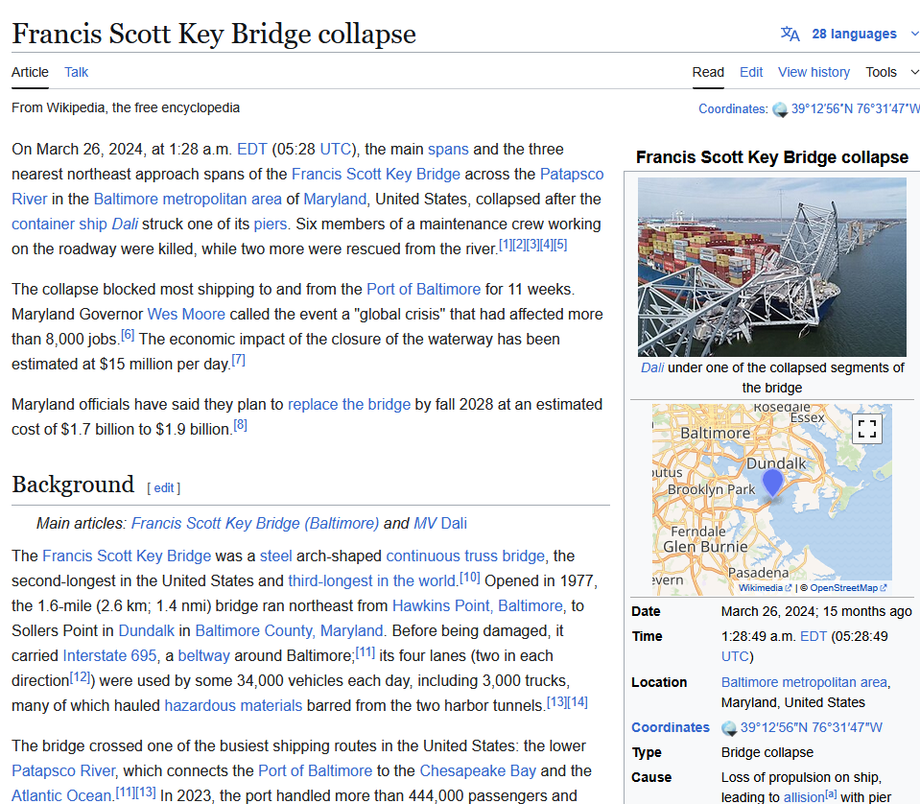The width and height of the screenshot is (920, 804).
Task: Open the Maryland link in the lead paragraph
Action: (335, 199)
